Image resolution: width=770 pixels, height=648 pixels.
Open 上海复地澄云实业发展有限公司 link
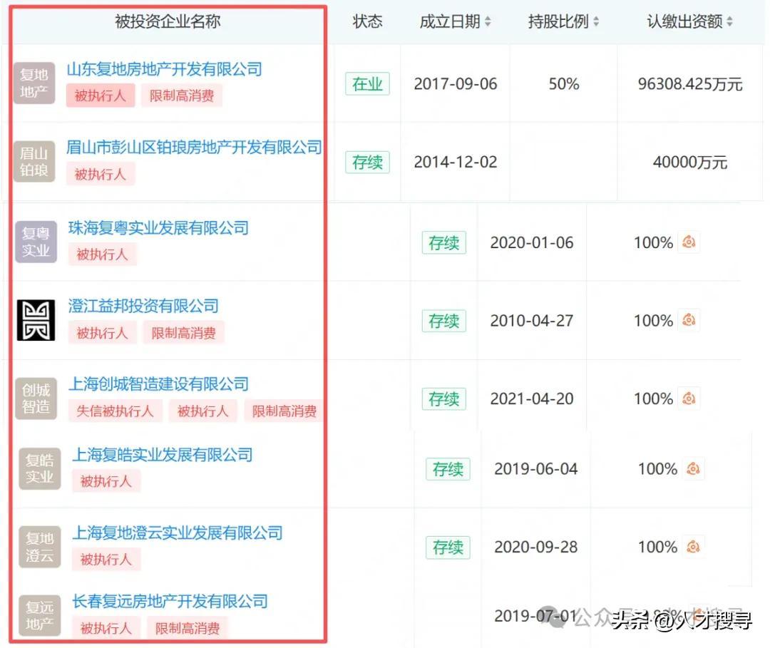coord(178,533)
